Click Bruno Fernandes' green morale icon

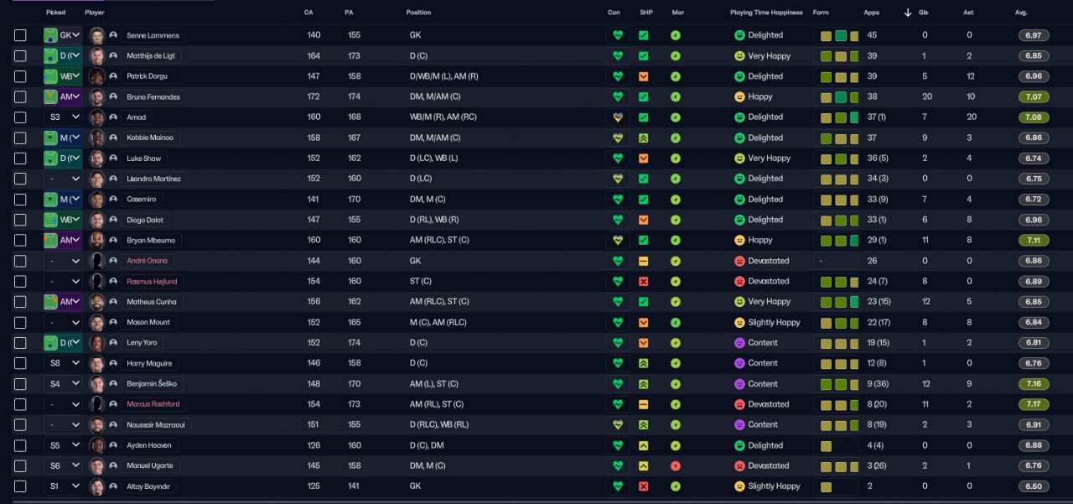pos(676,96)
